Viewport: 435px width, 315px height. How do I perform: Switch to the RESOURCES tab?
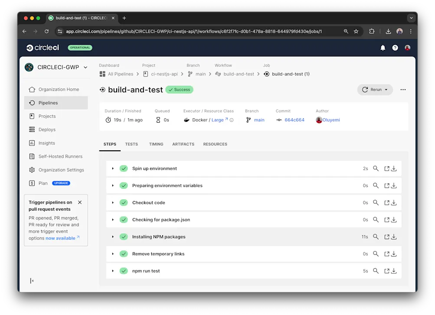[x=215, y=144]
